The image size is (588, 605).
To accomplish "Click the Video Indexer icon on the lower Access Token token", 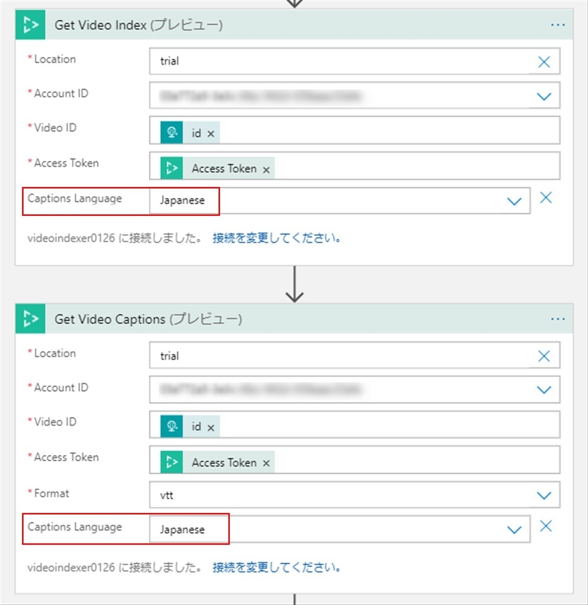I will pyautogui.click(x=171, y=462).
